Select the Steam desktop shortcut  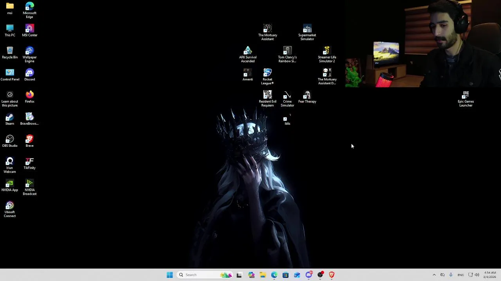point(10,119)
